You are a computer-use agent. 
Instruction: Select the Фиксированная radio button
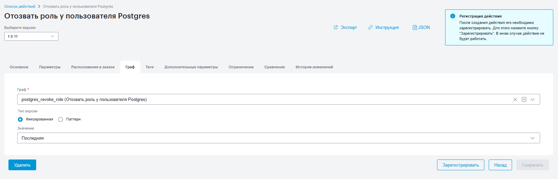tap(20, 119)
